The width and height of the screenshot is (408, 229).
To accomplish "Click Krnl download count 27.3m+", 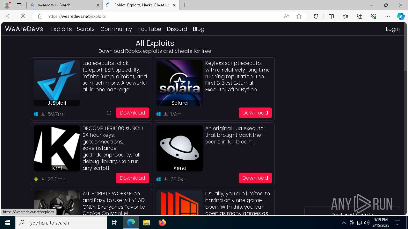I will (57, 179).
